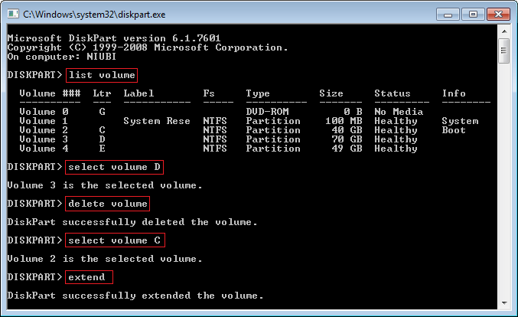The image size is (518, 317).
Task: Click the scrollbar down arrow
Action: point(503,301)
